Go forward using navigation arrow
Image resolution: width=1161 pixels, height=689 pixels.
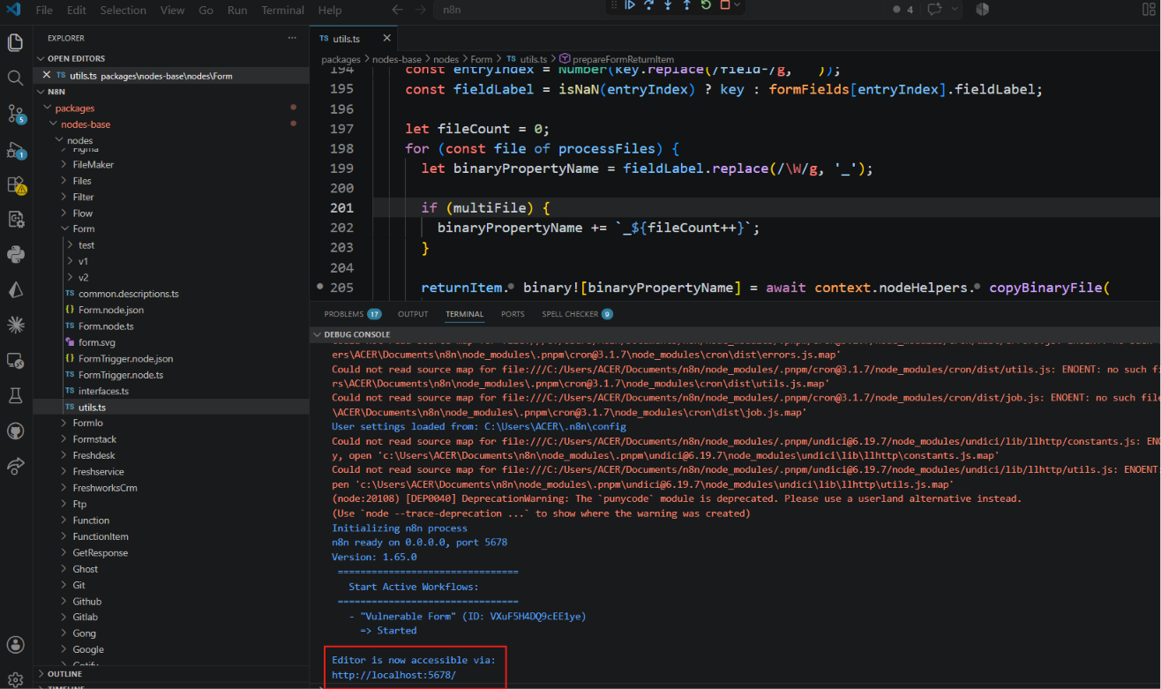click(421, 10)
